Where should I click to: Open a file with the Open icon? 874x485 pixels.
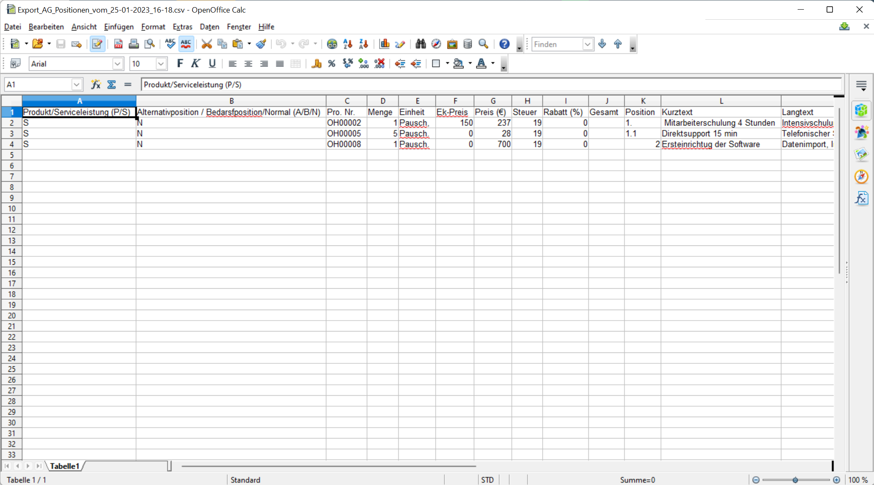[38, 44]
